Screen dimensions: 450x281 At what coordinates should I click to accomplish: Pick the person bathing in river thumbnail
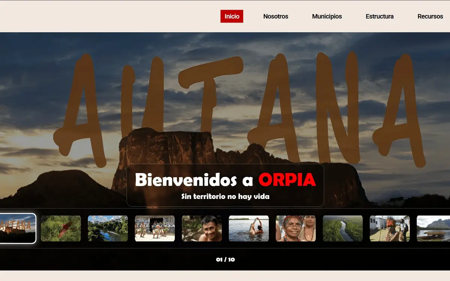[x=249, y=229]
